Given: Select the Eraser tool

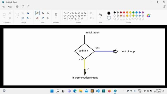Looking at the screenshot, I should (x=37, y=18).
